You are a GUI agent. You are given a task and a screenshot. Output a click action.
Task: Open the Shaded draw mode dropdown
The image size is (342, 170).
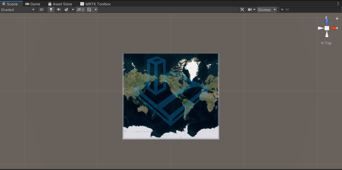[x=18, y=10]
